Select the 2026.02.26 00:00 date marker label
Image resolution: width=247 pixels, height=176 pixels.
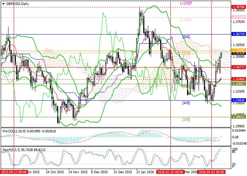170,172
